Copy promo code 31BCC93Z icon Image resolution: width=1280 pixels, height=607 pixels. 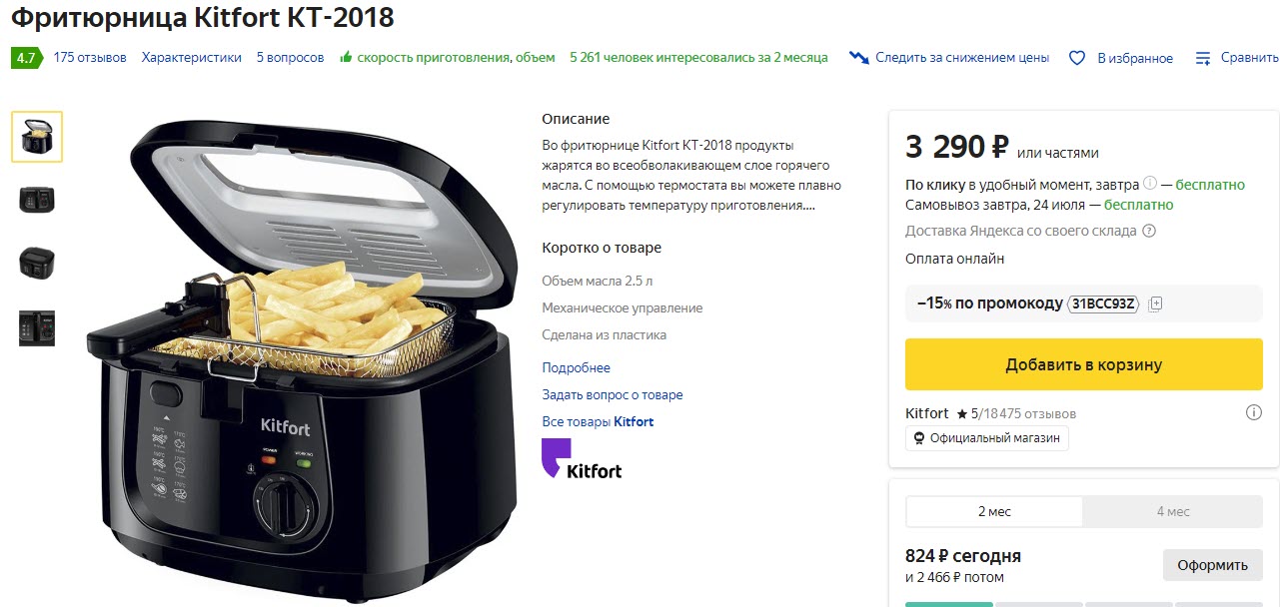coord(1155,303)
